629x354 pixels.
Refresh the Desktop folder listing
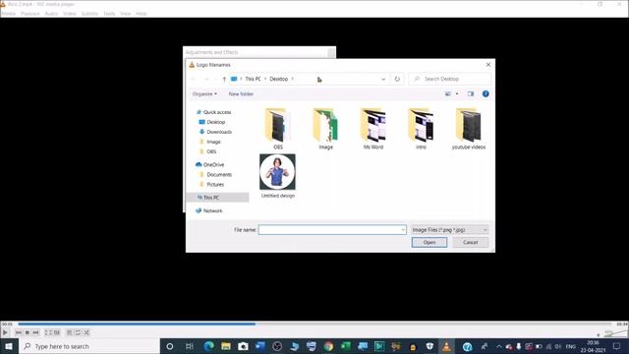[397, 79]
